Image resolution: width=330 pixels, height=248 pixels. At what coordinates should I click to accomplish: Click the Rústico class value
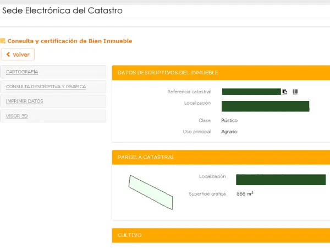point(229,120)
